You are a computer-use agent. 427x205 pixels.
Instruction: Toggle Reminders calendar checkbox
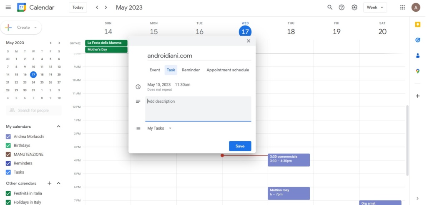click(8, 163)
